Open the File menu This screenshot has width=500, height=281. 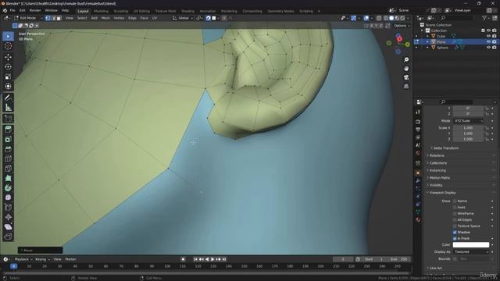pyautogui.click(x=12, y=10)
